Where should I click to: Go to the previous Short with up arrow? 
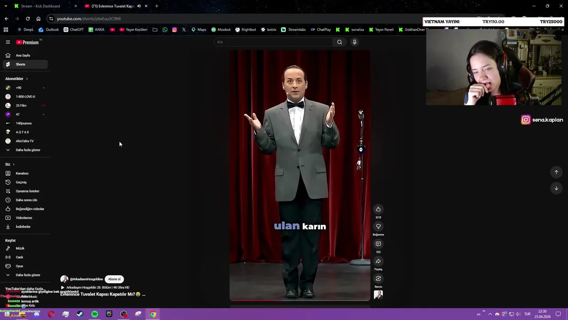click(556, 172)
